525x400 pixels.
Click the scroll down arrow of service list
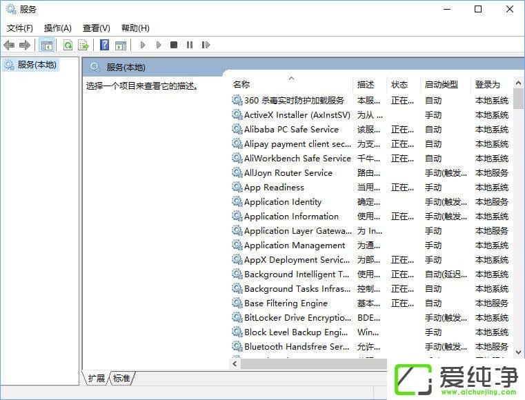coord(518,352)
